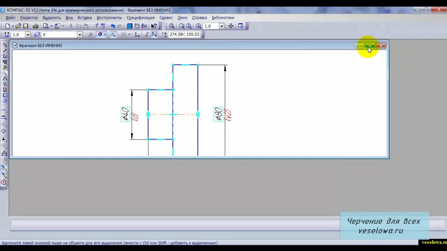Viewport: 447px width, 251px height.
Task: Open the layer manager icon in second toolbar
Action: pyautogui.click(x=37, y=35)
